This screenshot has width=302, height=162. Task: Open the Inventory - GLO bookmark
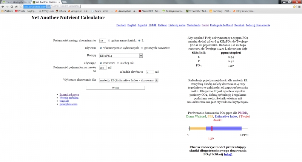[x=220, y=11]
